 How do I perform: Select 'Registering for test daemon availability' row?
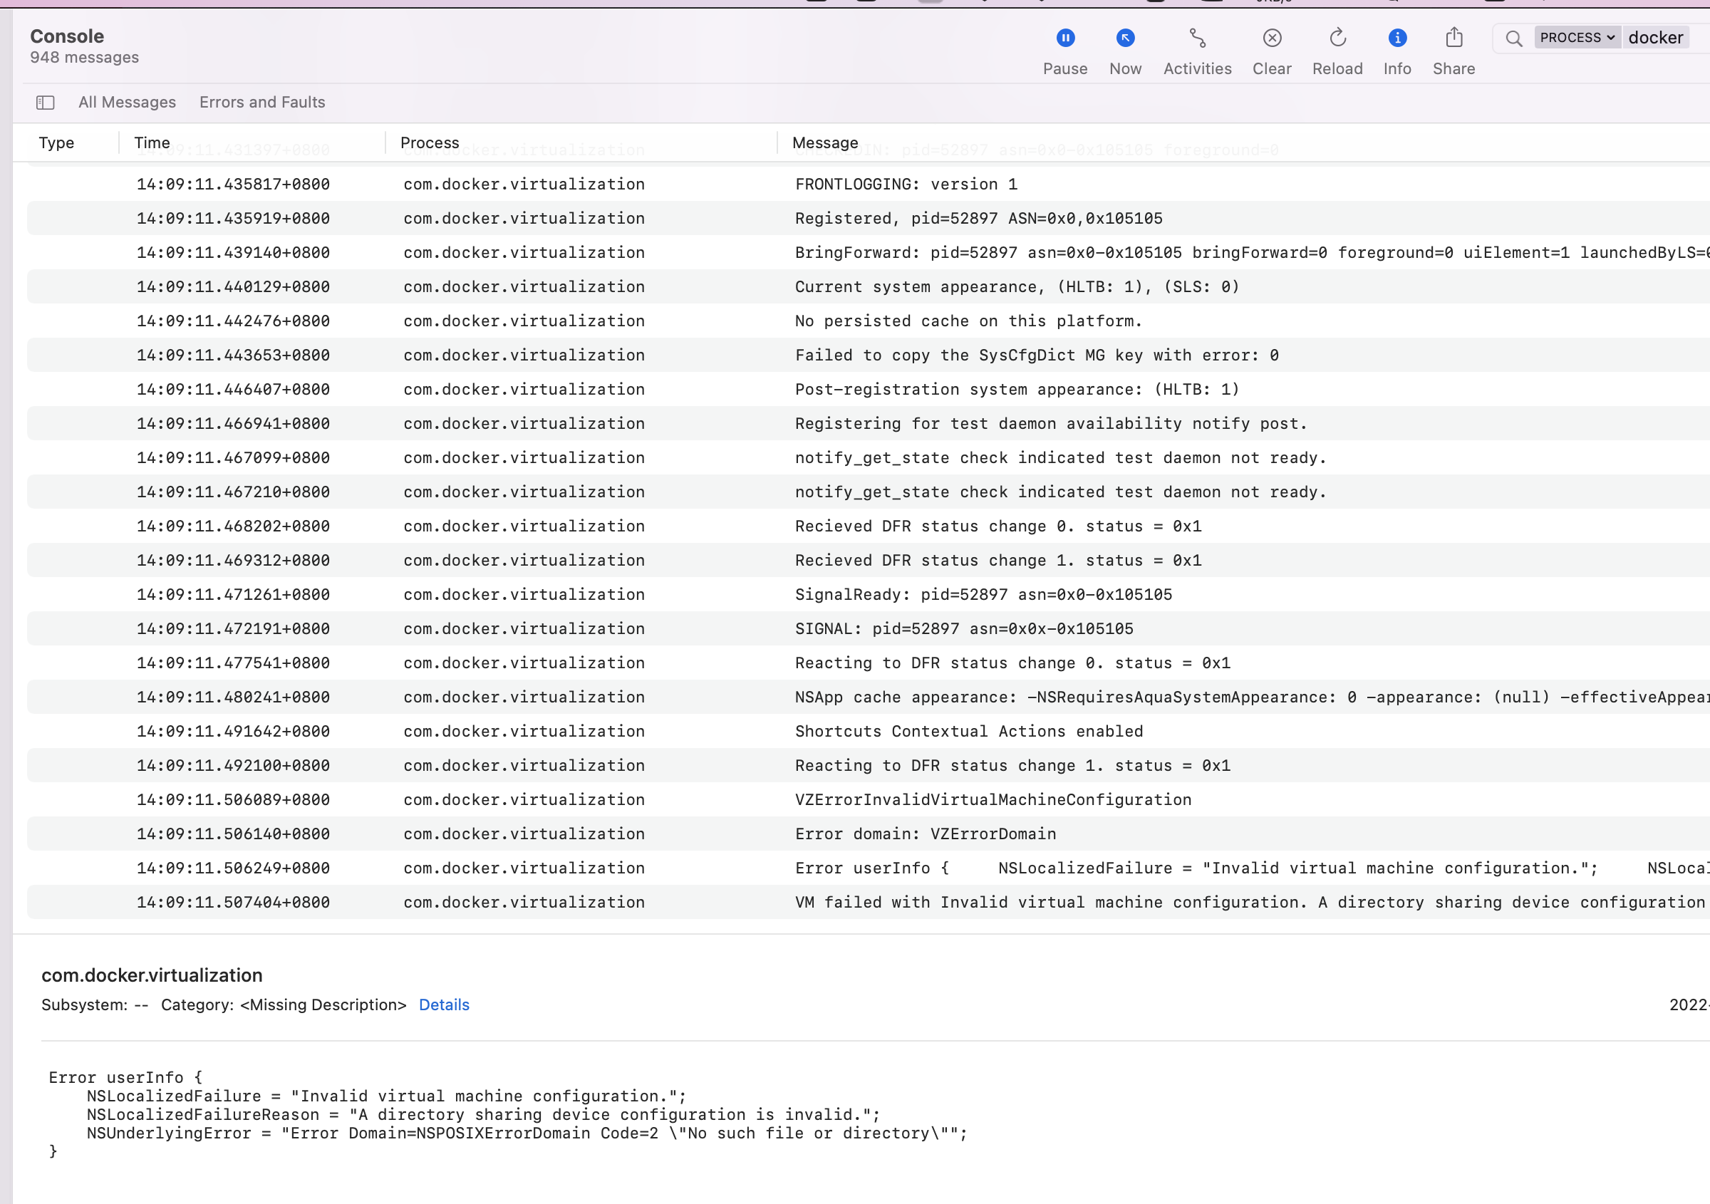click(869, 424)
